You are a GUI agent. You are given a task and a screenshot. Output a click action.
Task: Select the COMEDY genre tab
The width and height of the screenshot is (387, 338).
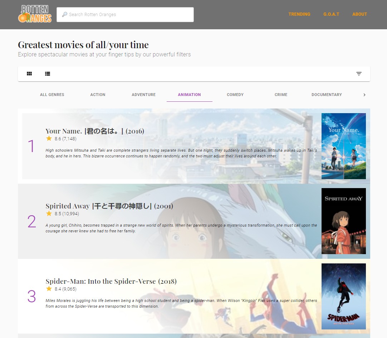click(235, 95)
